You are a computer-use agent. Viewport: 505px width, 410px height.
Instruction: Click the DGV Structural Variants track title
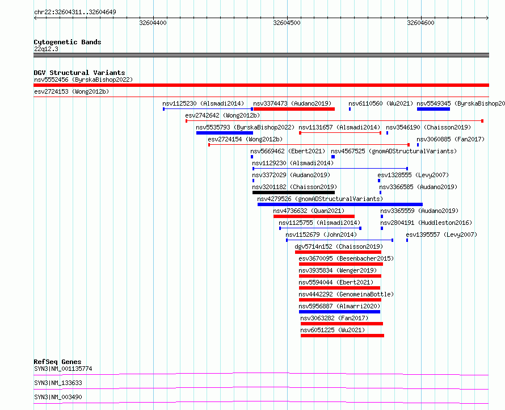(x=79, y=73)
